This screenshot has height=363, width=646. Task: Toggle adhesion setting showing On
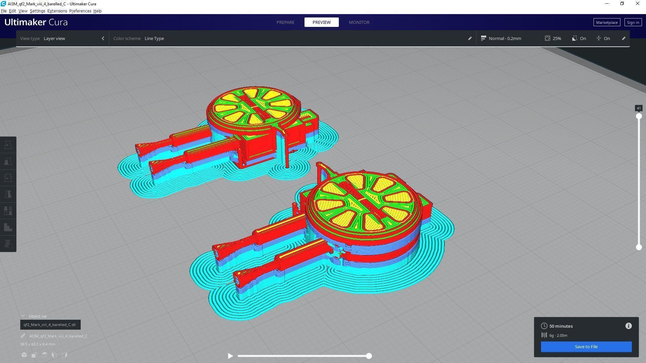603,38
